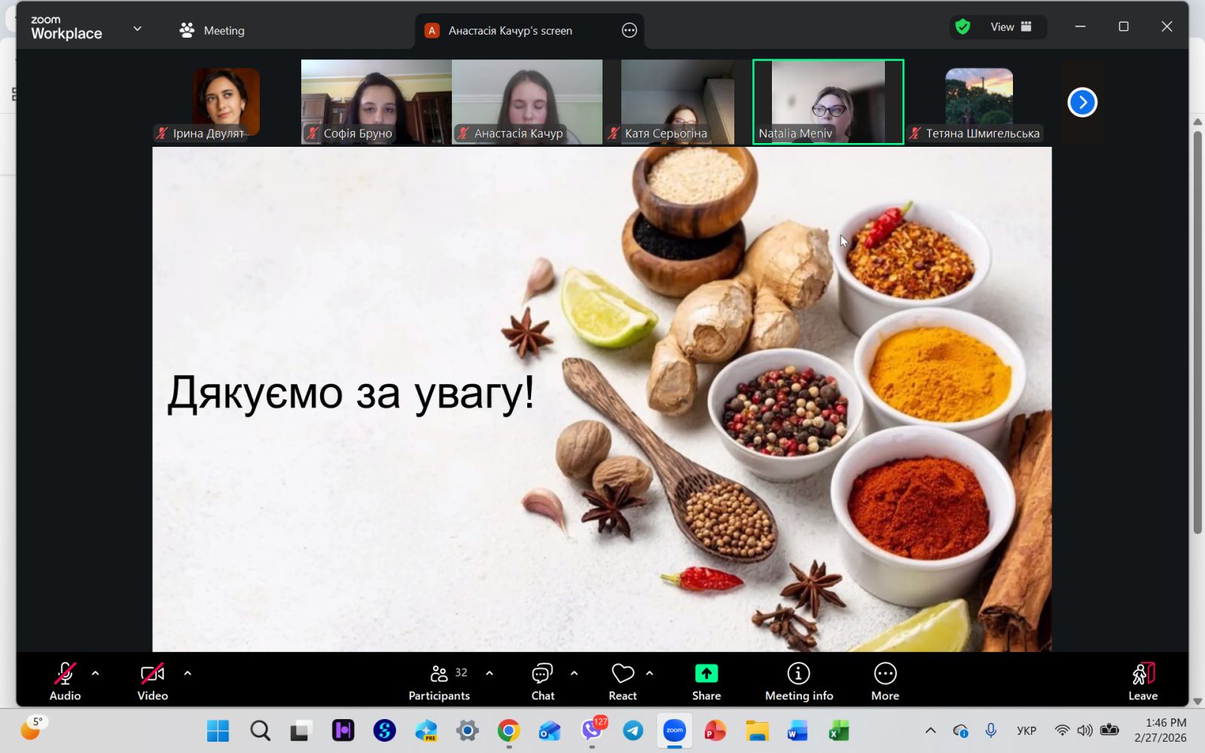Expand video settings arrow next to Video
The width and height of the screenshot is (1205, 753).
click(x=188, y=673)
